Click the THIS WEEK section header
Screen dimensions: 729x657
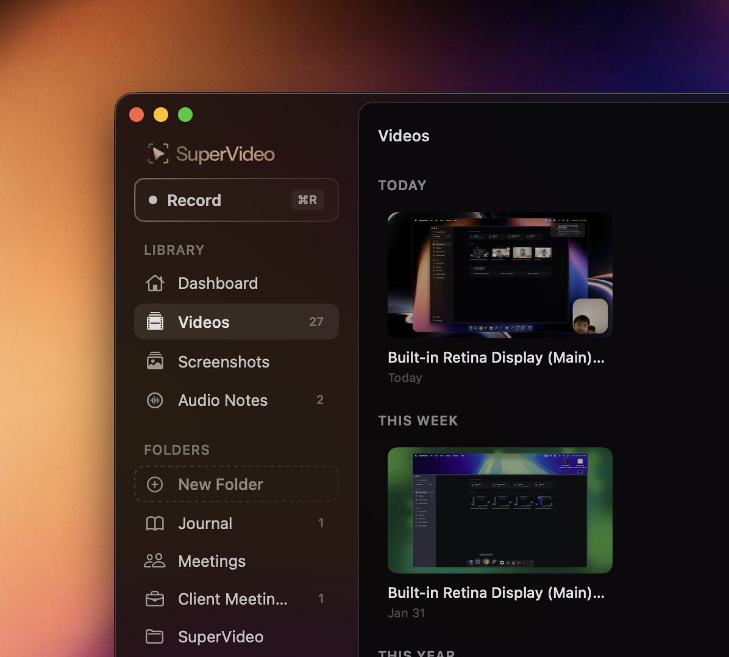(x=418, y=421)
